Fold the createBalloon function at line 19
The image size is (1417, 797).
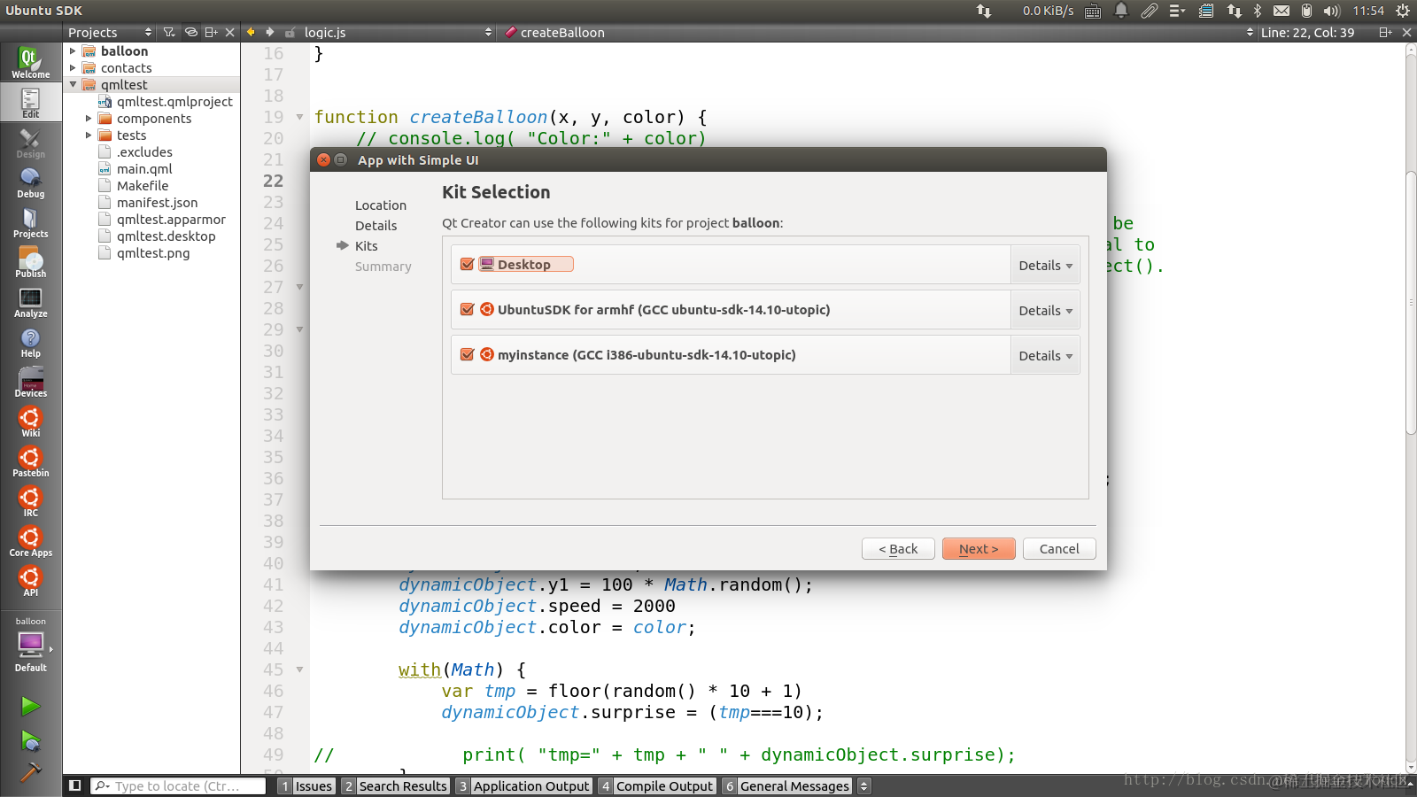point(299,117)
